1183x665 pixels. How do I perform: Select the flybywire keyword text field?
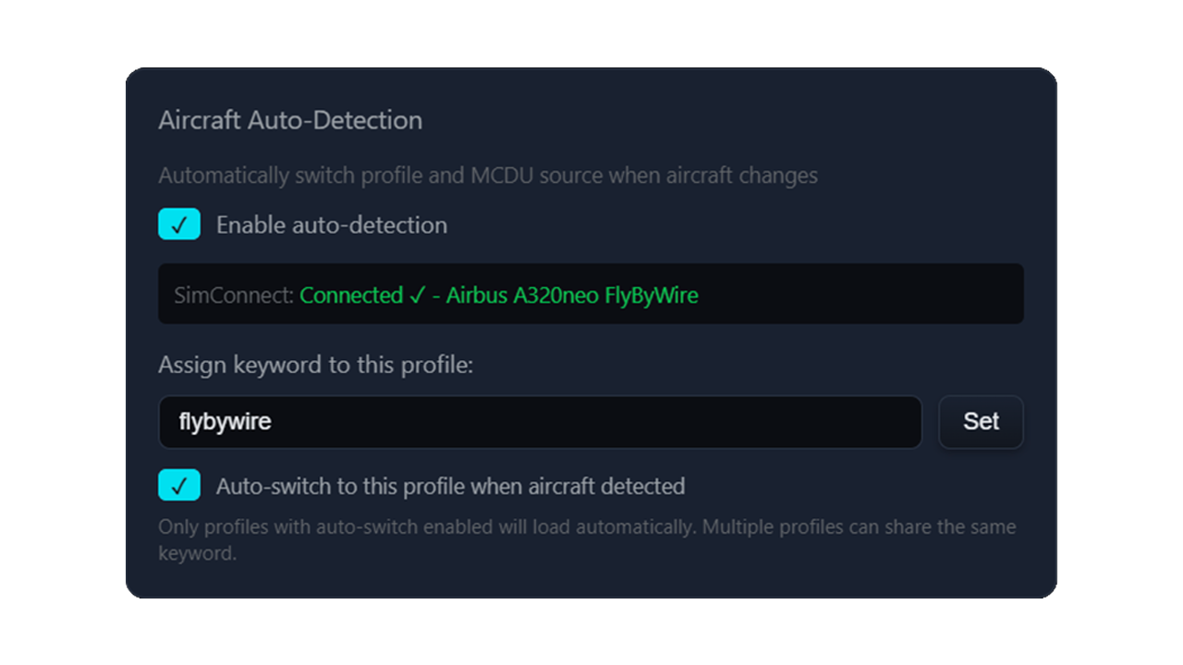(541, 422)
